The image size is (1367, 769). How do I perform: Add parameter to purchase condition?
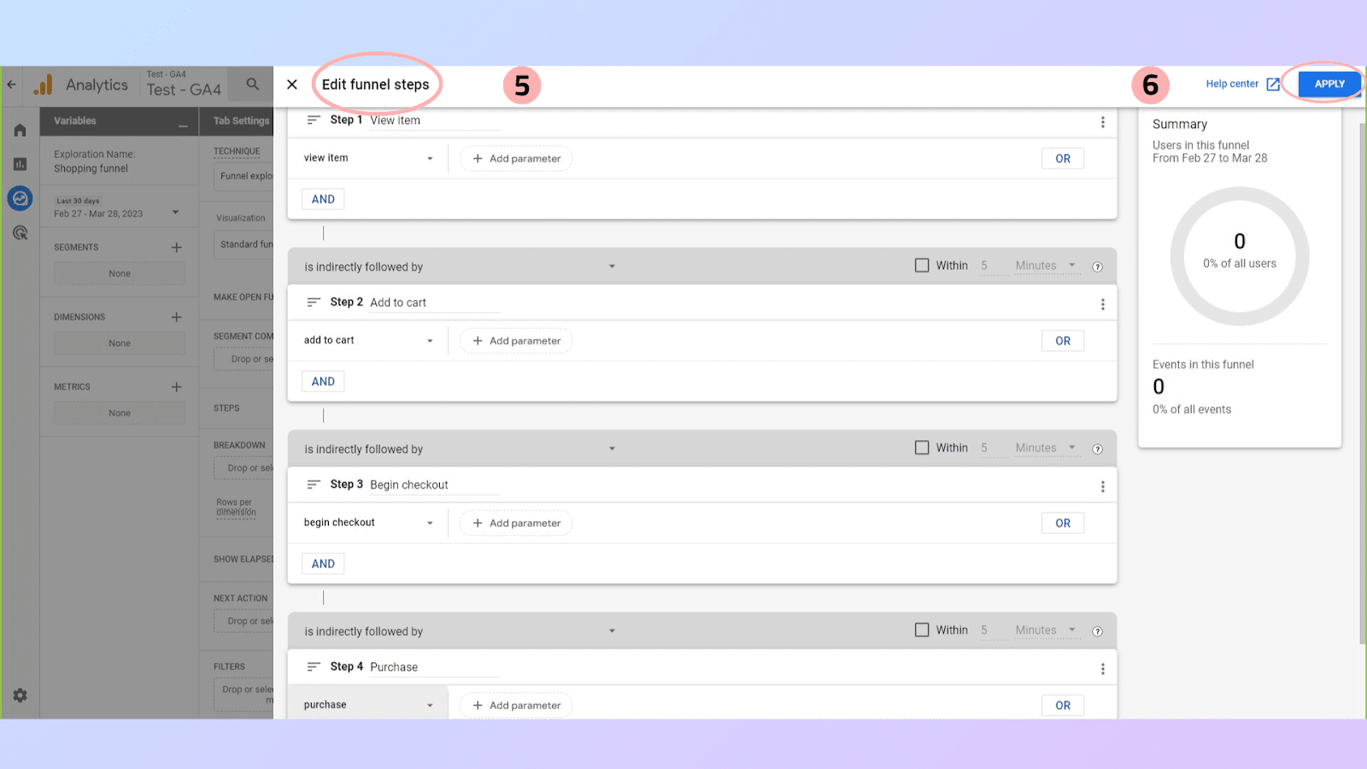[516, 705]
